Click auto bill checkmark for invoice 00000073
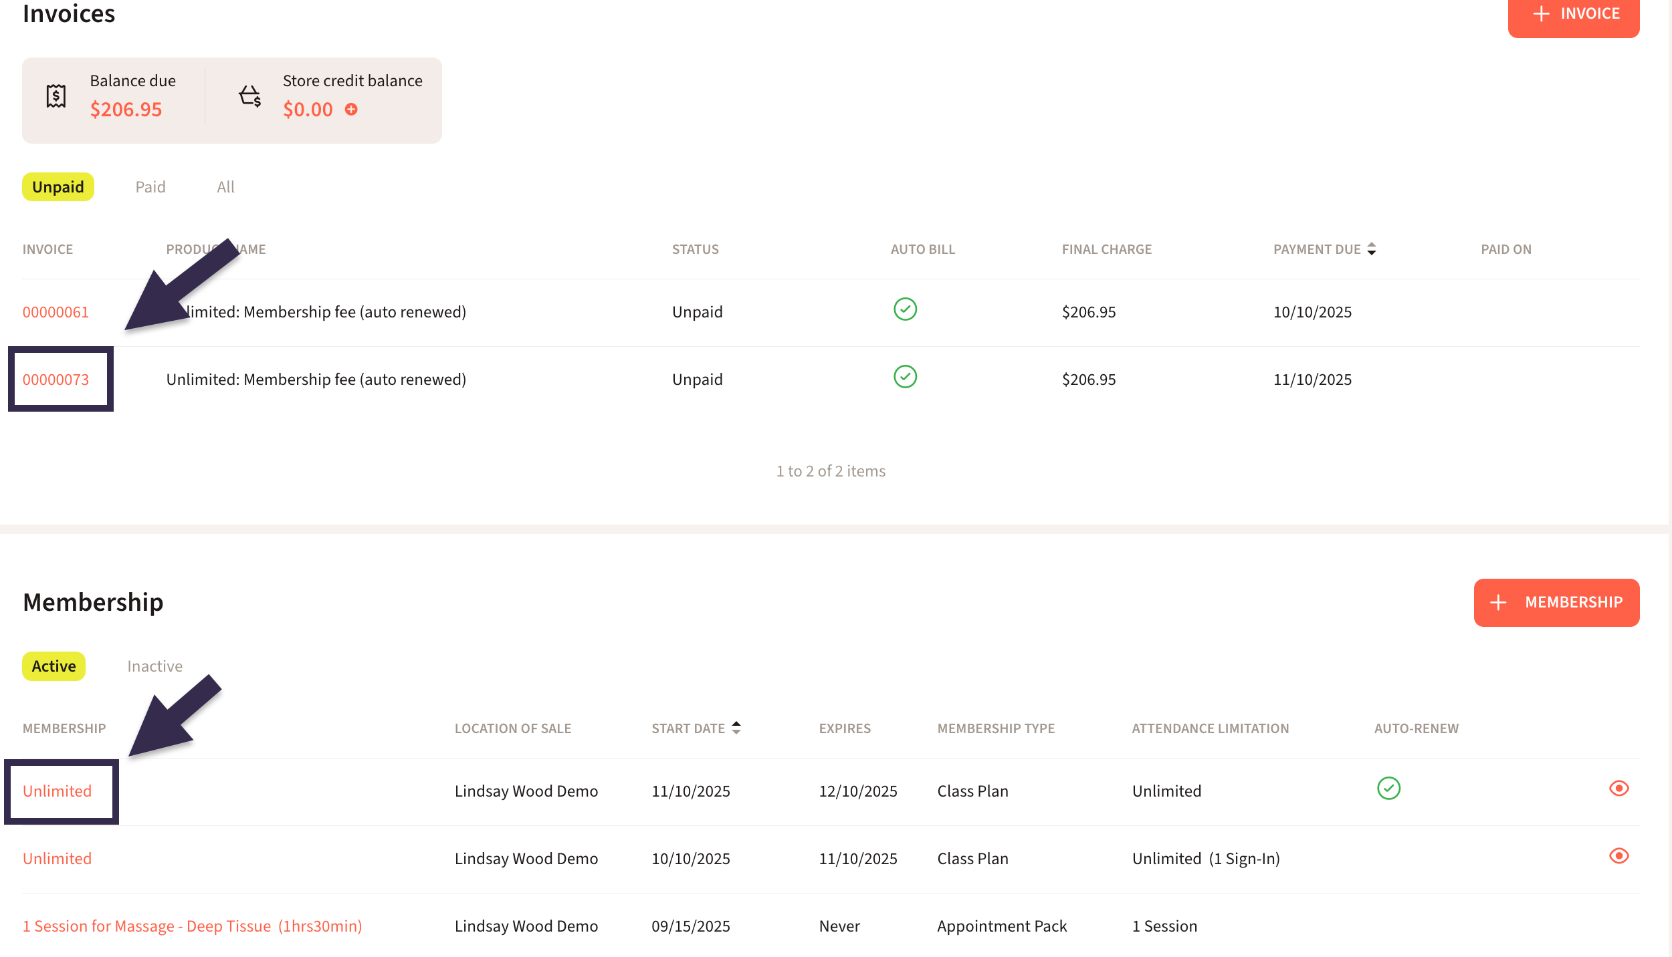Screen dimensions: 1672x957 coord(905,377)
